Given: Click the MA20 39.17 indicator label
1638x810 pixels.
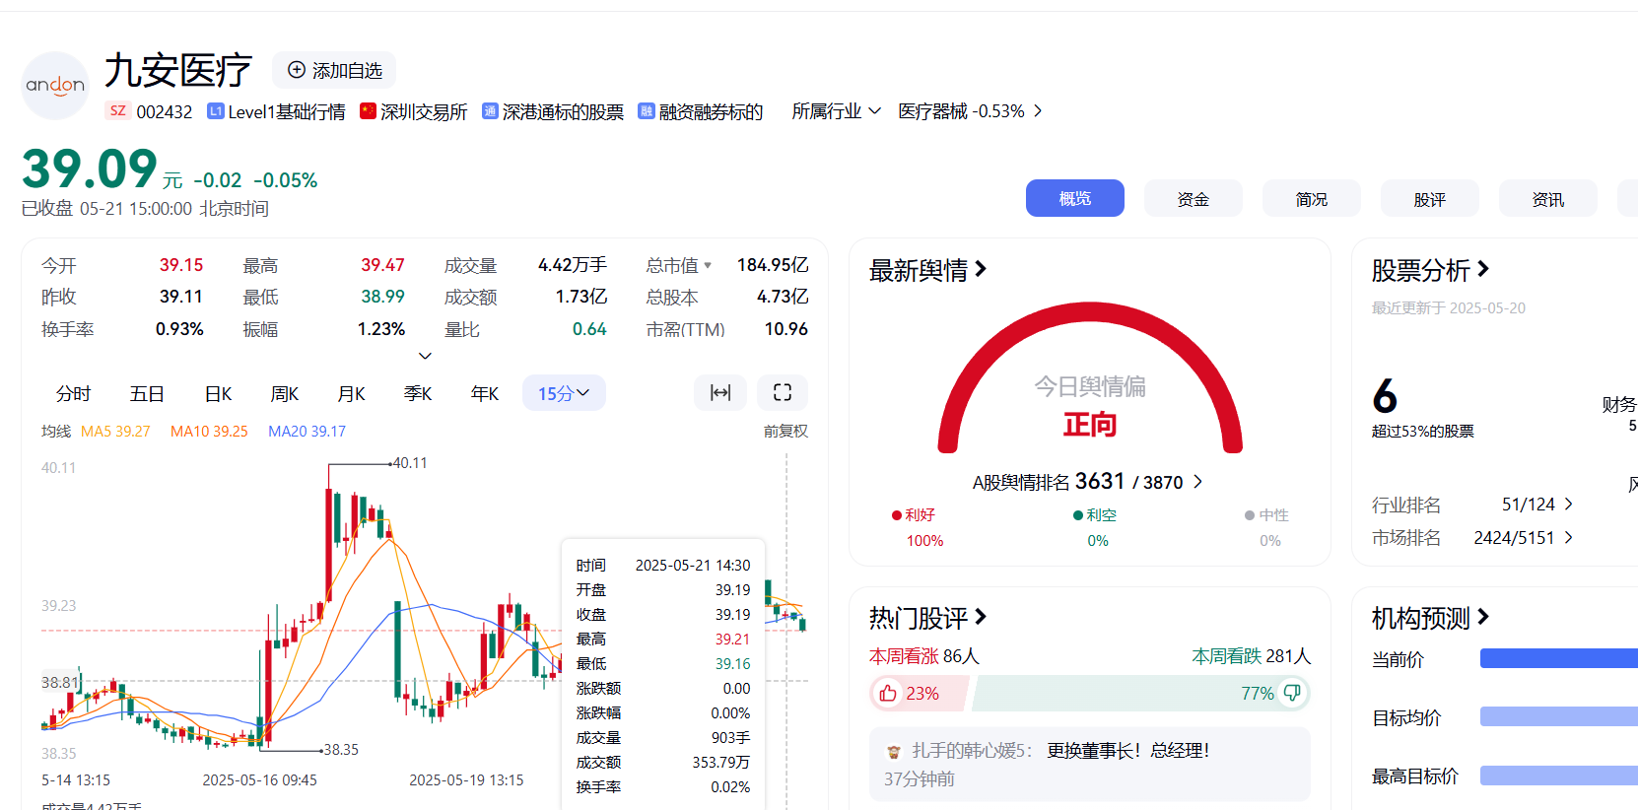Looking at the screenshot, I should (307, 432).
